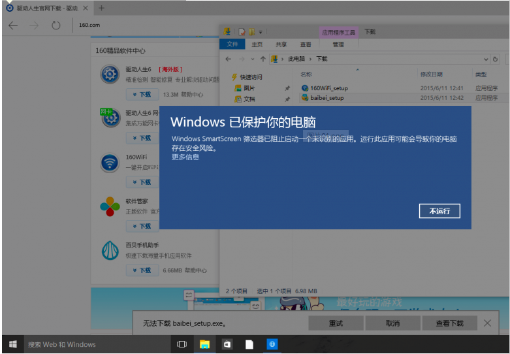
Task: Open the browser globe icon on taskbar
Action: pos(272,344)
